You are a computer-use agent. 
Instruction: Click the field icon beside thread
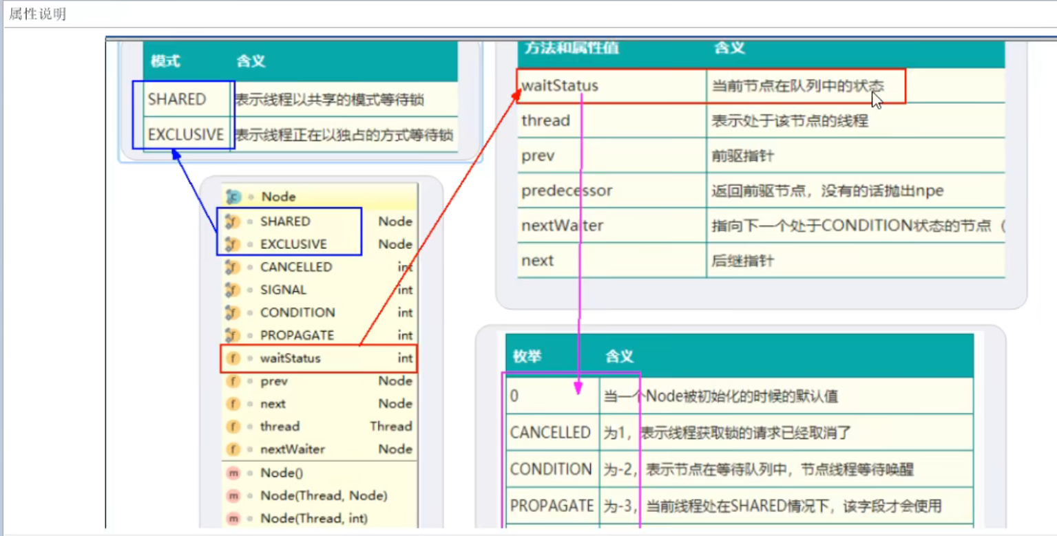coord(233,427)
